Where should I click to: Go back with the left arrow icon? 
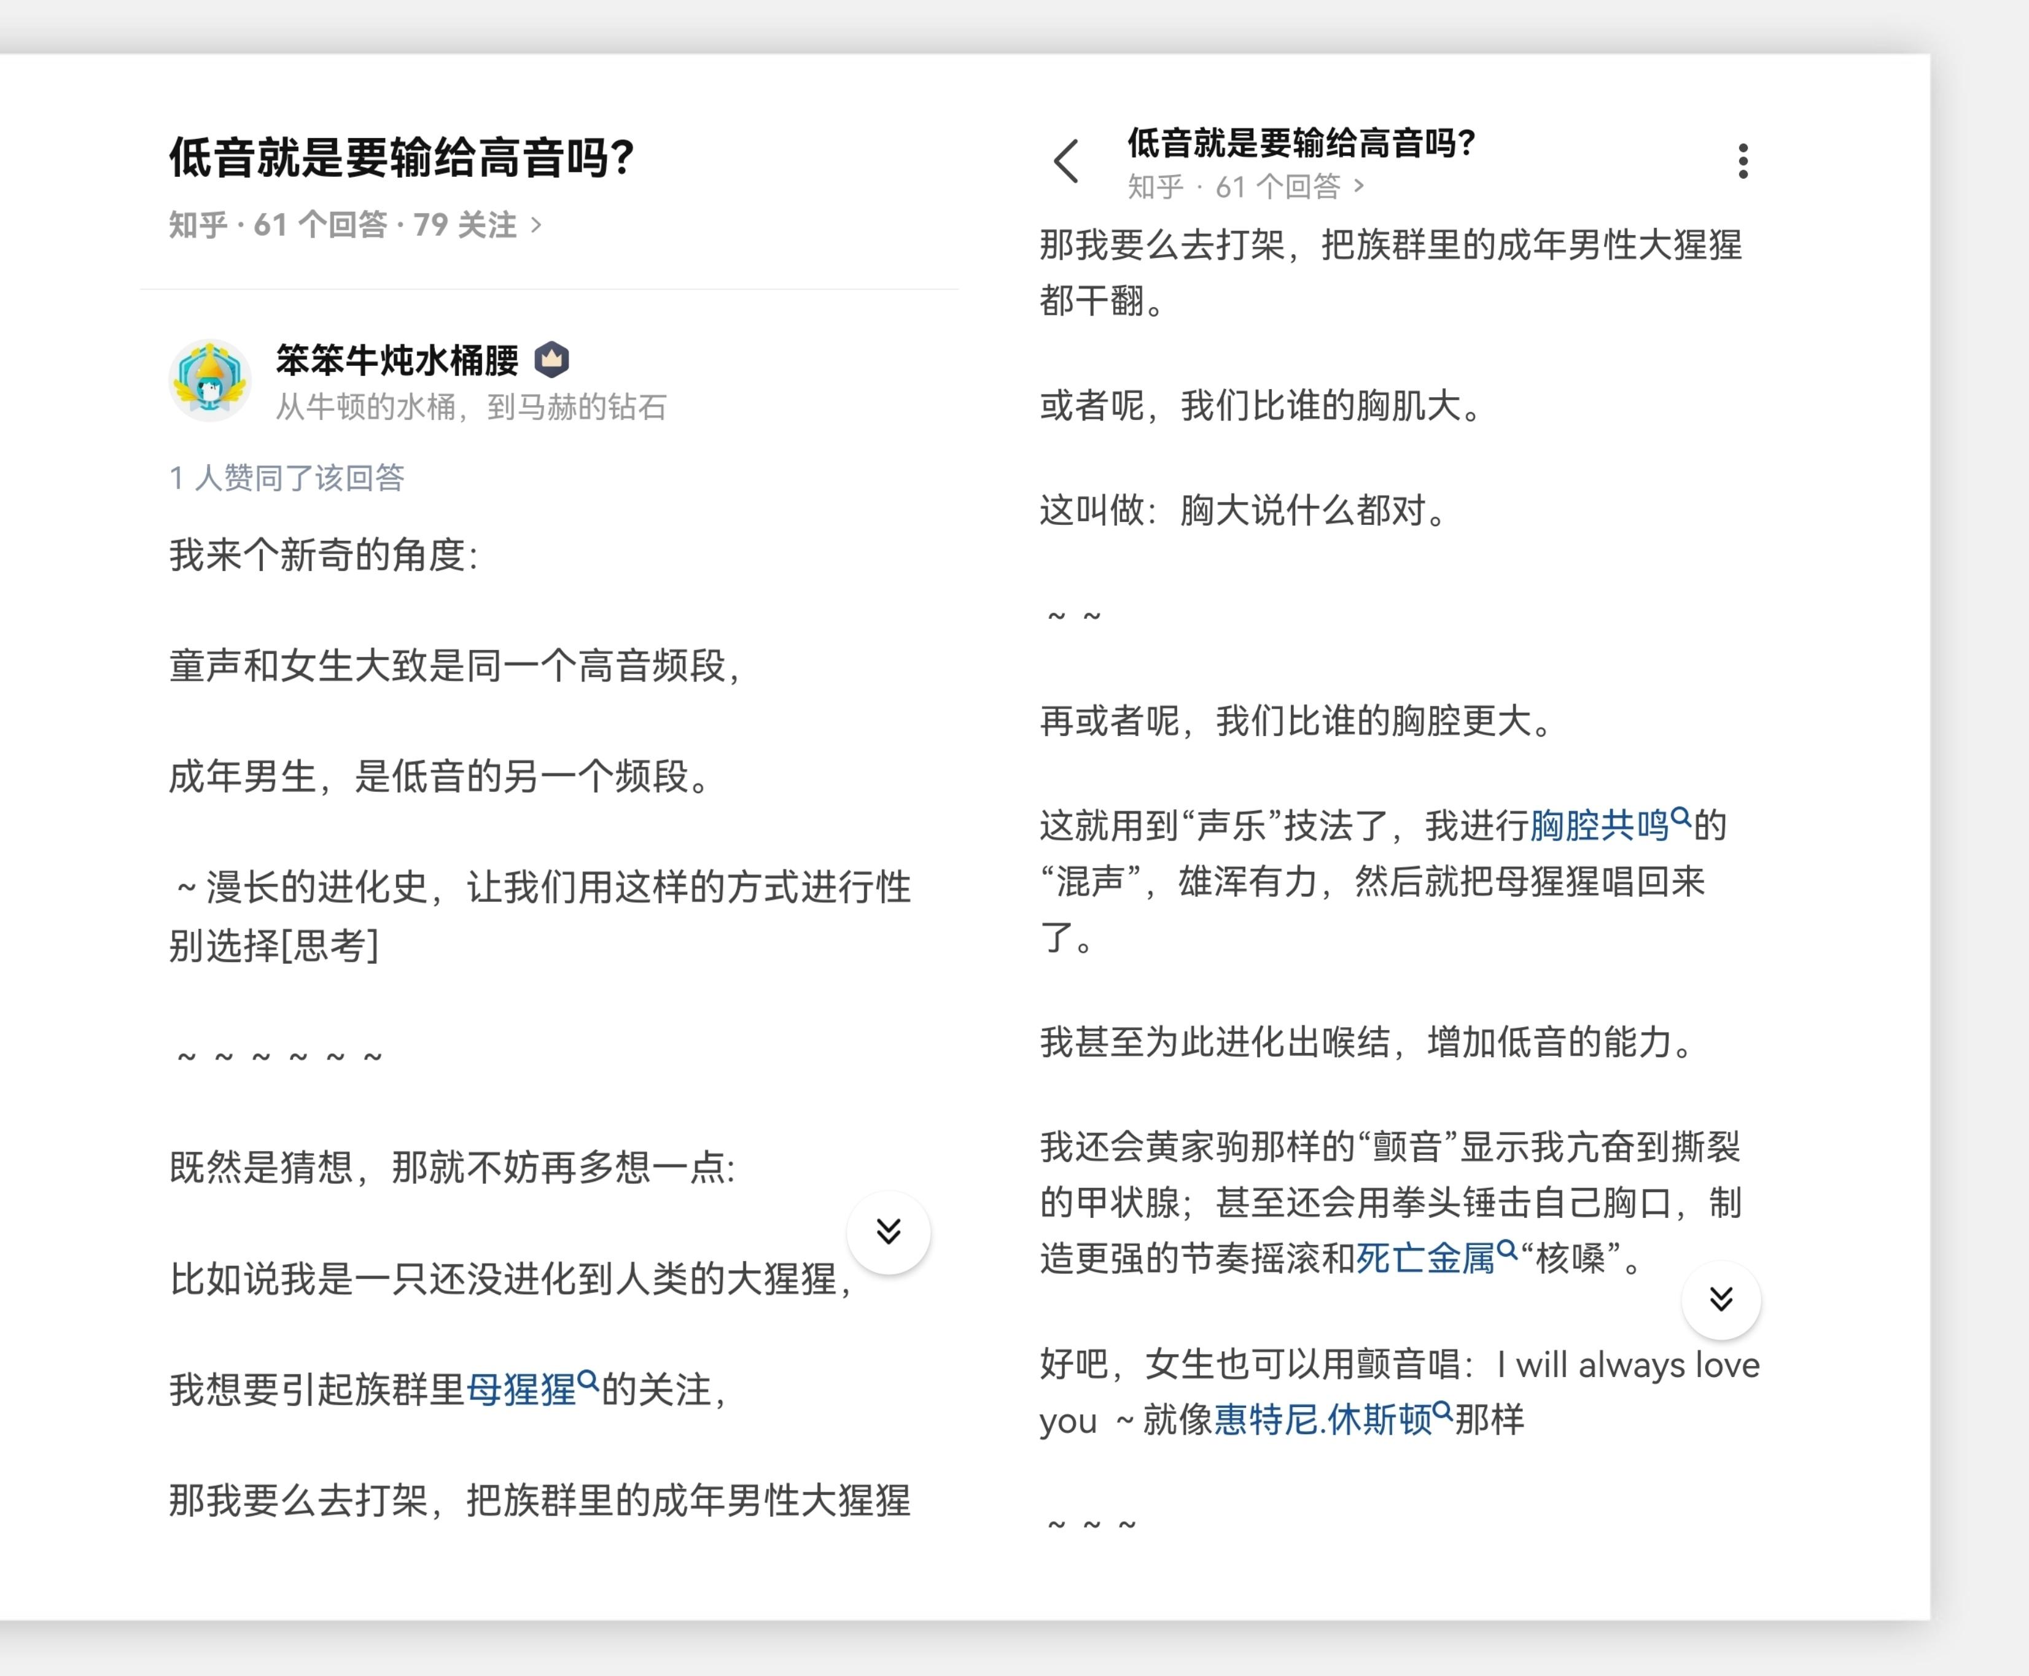1066,161
